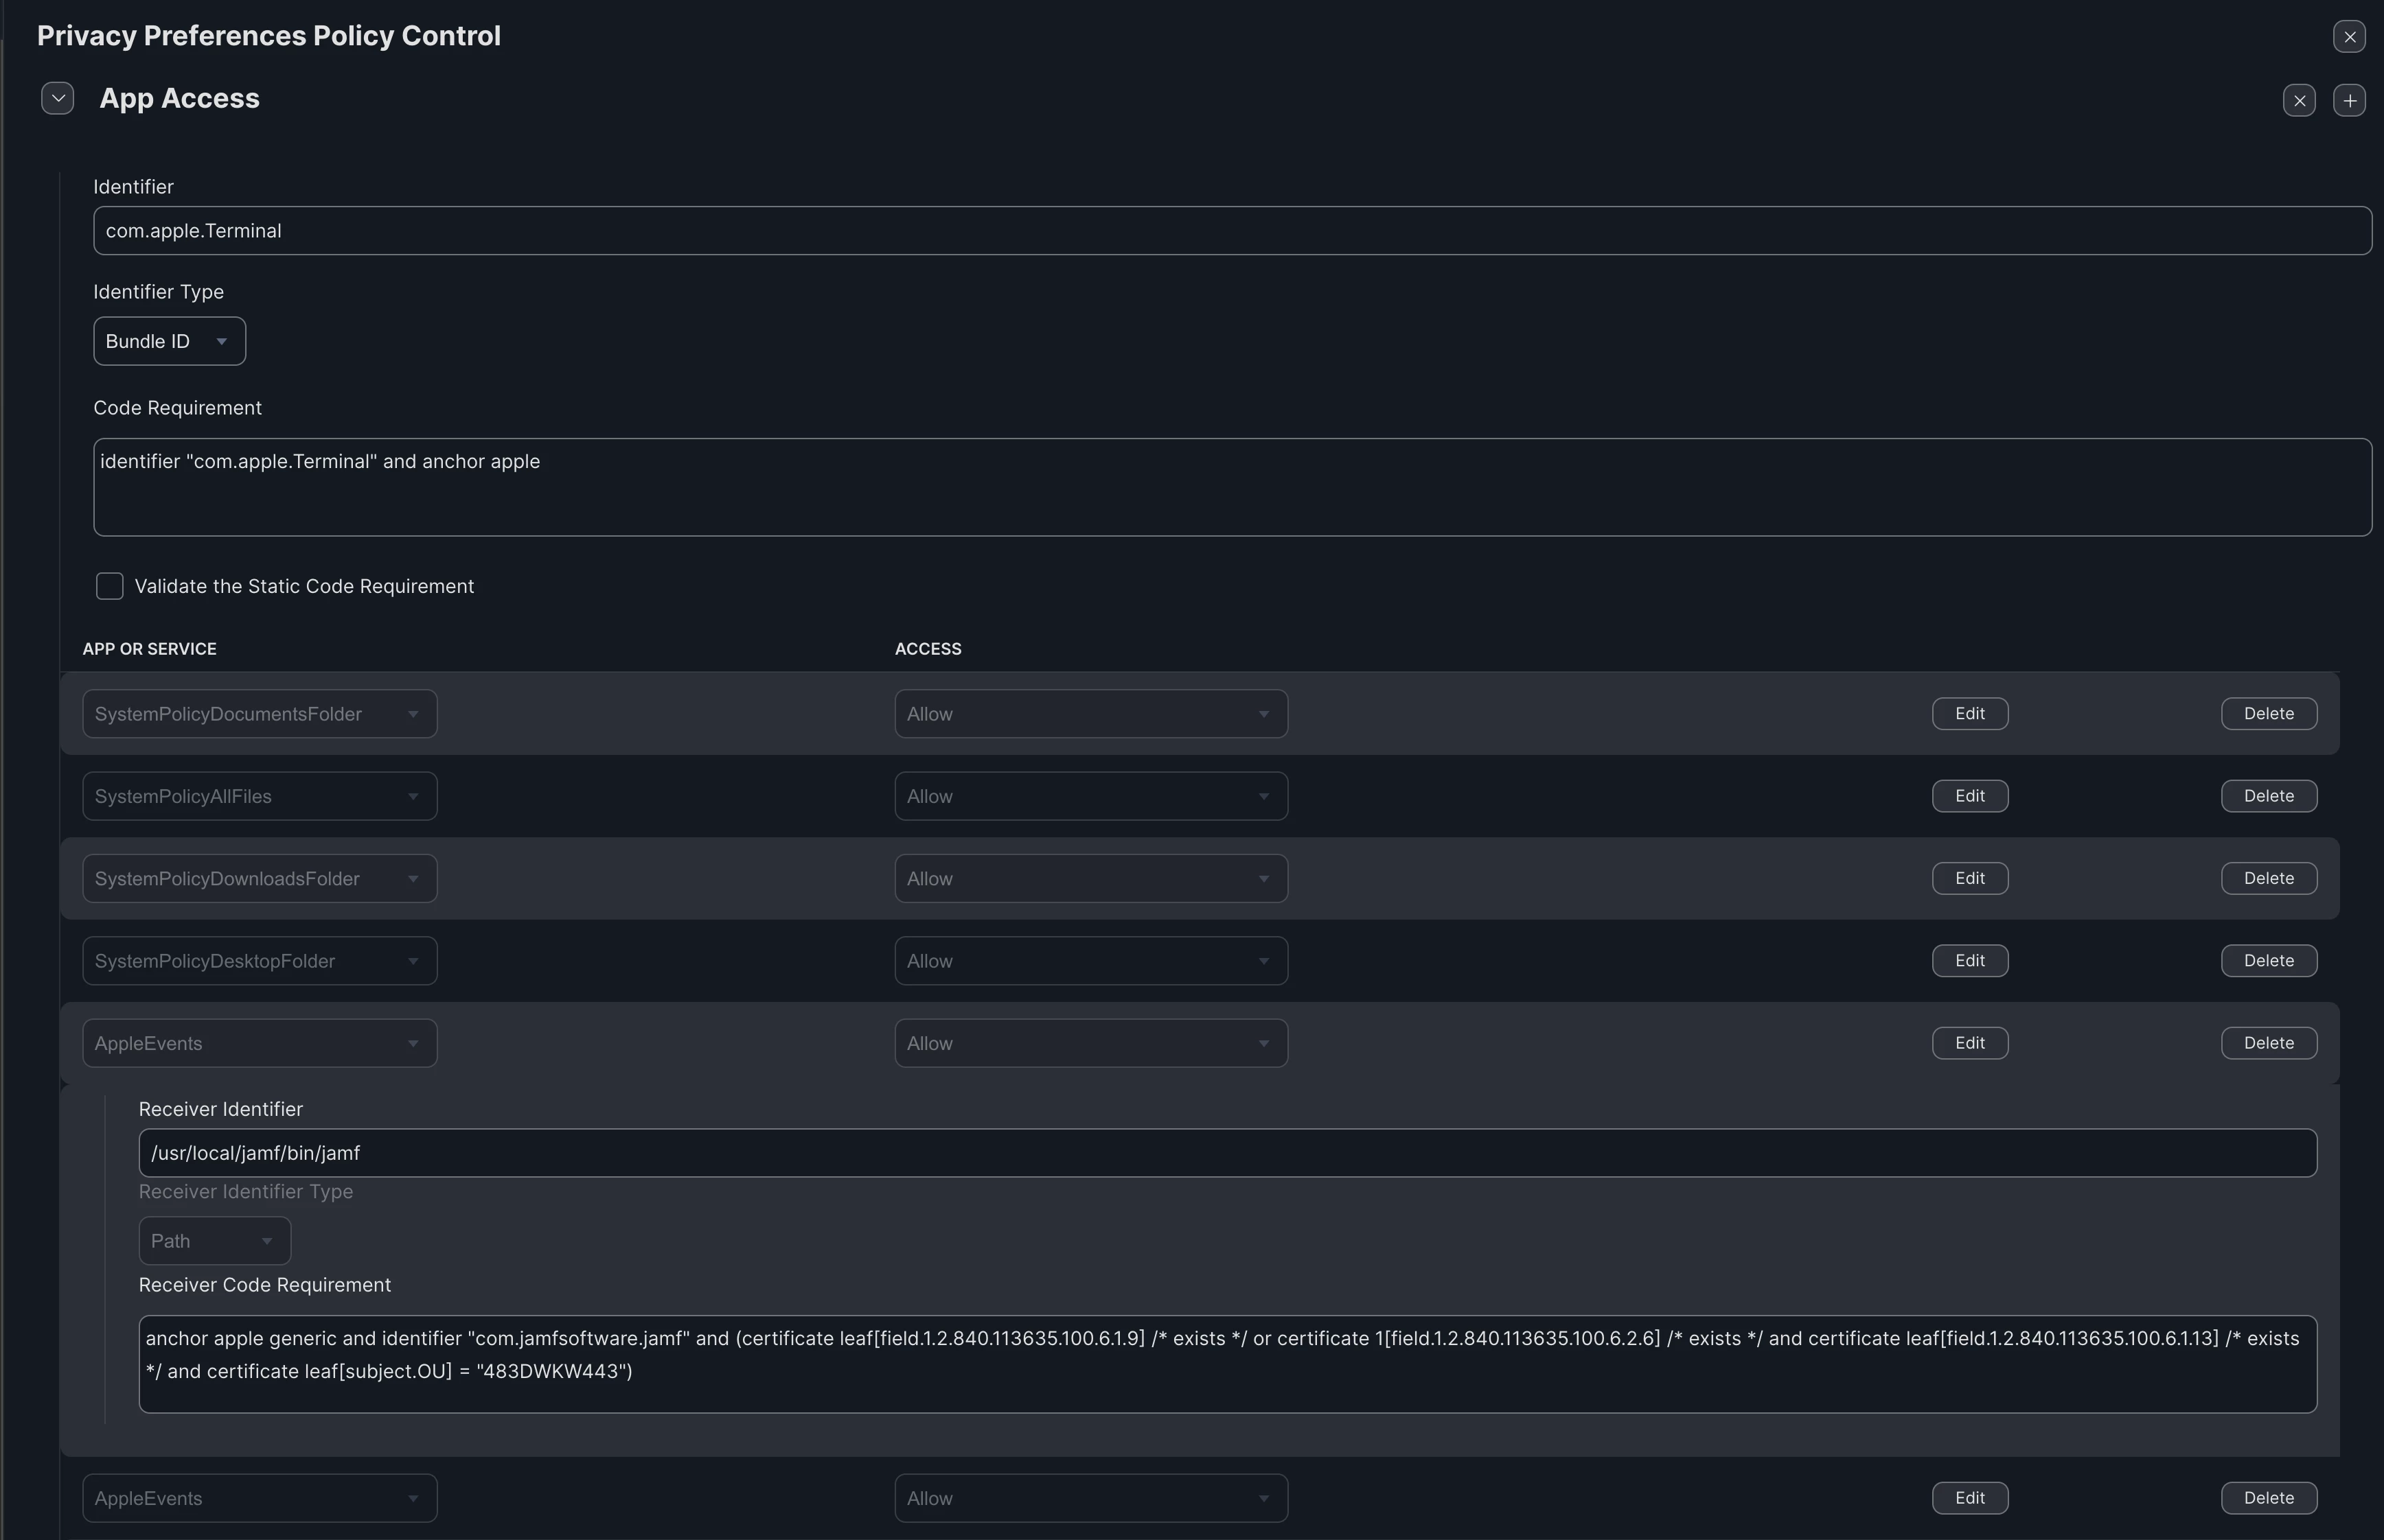This screenshot has height=1540, width=2384.
Task: Click the Code Requirement text area
Action: coord(1233,487)
